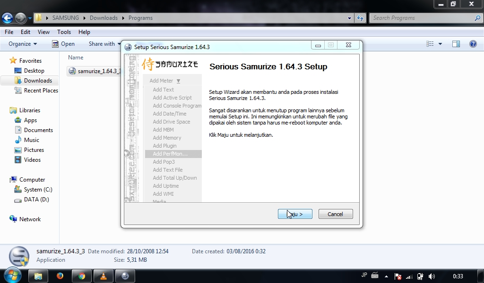This screenshot has height=283, width=484.
Task: Open Help via the blue question mark icon
Action: (x=473, y=43)
